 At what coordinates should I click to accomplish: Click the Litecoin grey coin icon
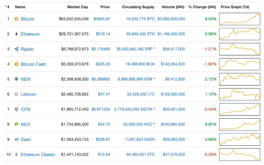pos(16,94)
